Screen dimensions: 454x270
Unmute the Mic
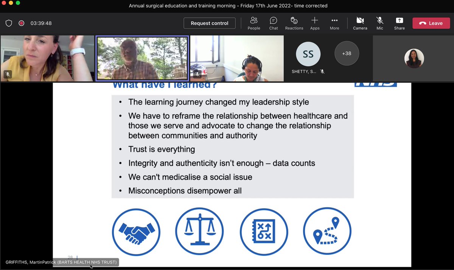380,23
